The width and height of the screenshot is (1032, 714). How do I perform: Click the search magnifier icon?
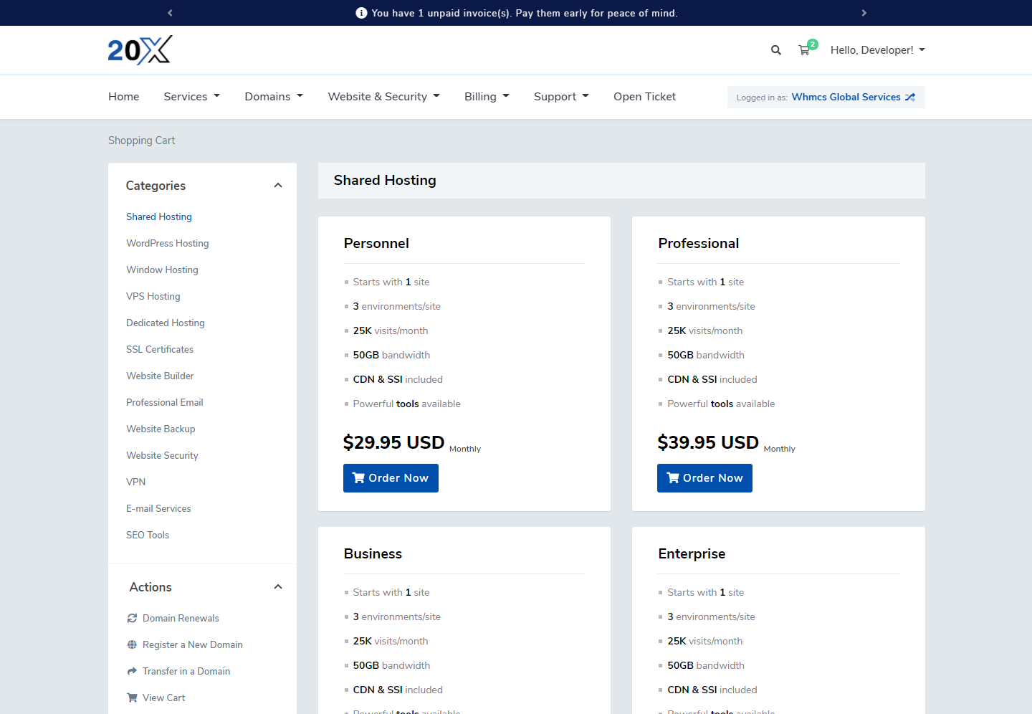[775, 50]
